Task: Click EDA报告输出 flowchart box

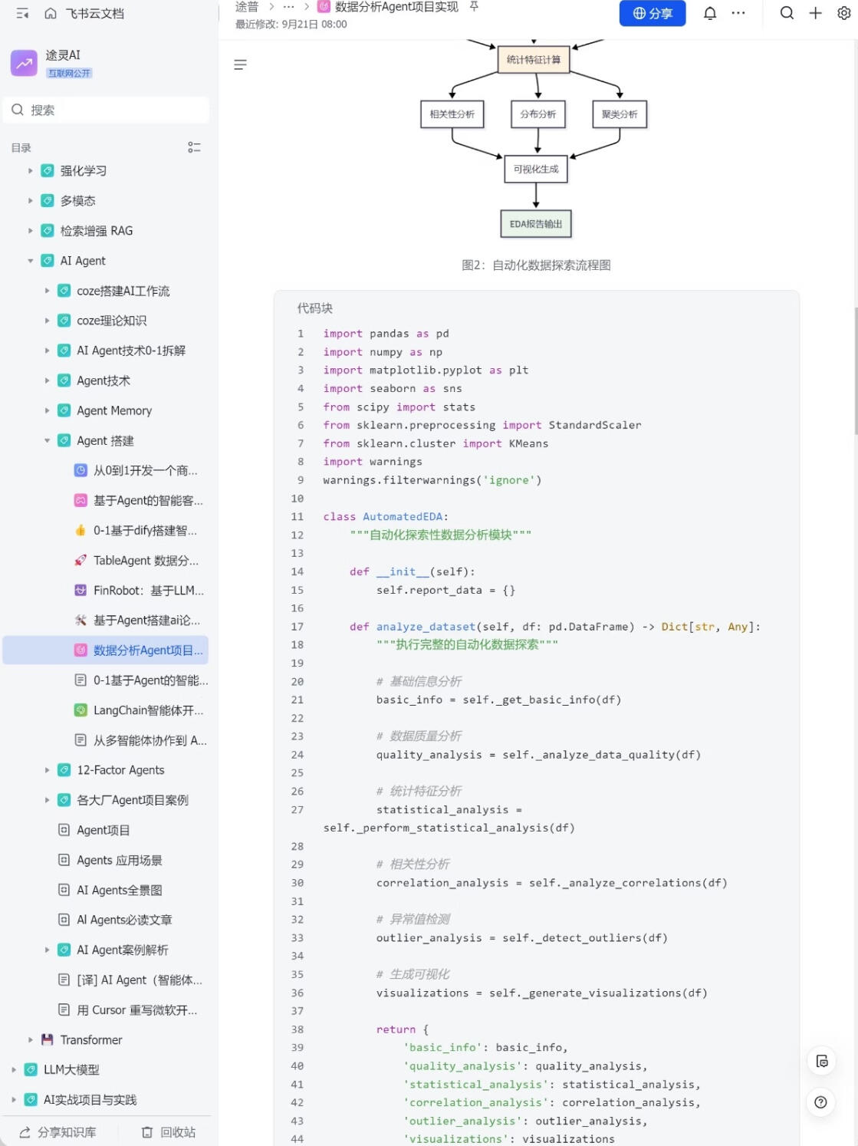Action: pos(536,224)
